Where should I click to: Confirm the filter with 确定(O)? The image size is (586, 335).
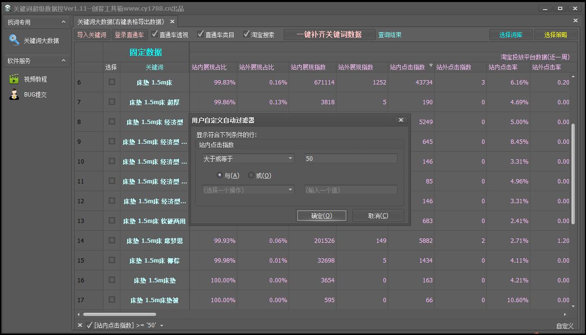[322, 216]
